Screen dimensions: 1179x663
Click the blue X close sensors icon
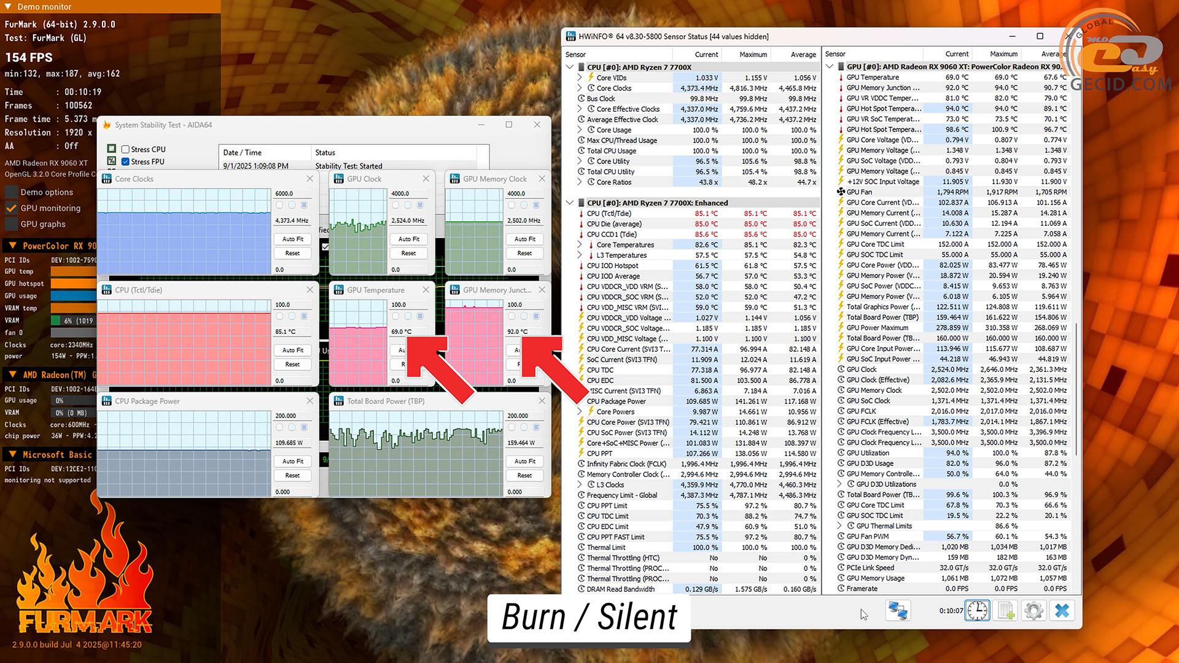[1062, 611]
